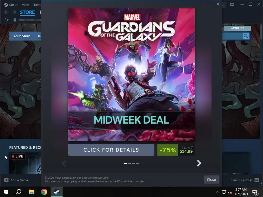Click the store search magnifier icon
The image size is (263, 197).
pos(246,36)
